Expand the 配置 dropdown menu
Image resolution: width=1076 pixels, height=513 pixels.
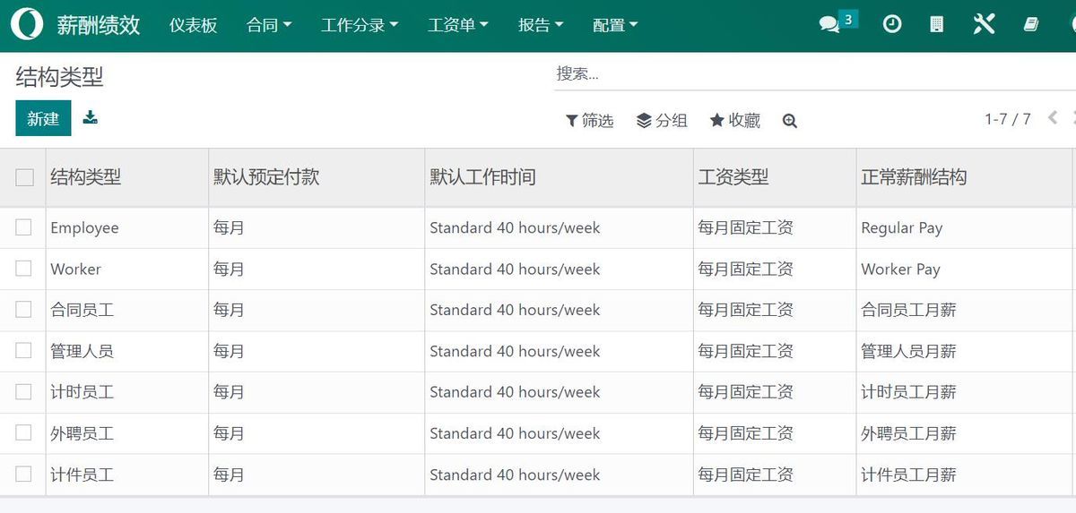(615, 25)
